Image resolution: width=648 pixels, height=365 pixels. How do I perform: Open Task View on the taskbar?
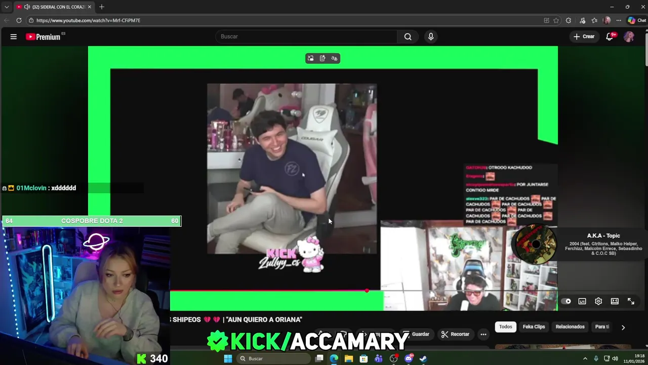(x=319, y=358)
